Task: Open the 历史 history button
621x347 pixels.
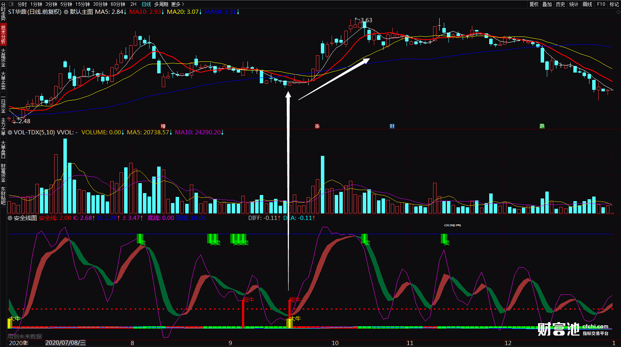Action: pyautogui.click(x=561, y=4)
